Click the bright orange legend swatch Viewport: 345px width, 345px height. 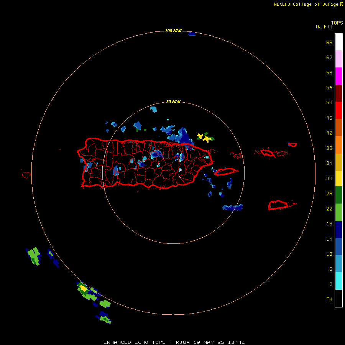click(x=338, y=145)
